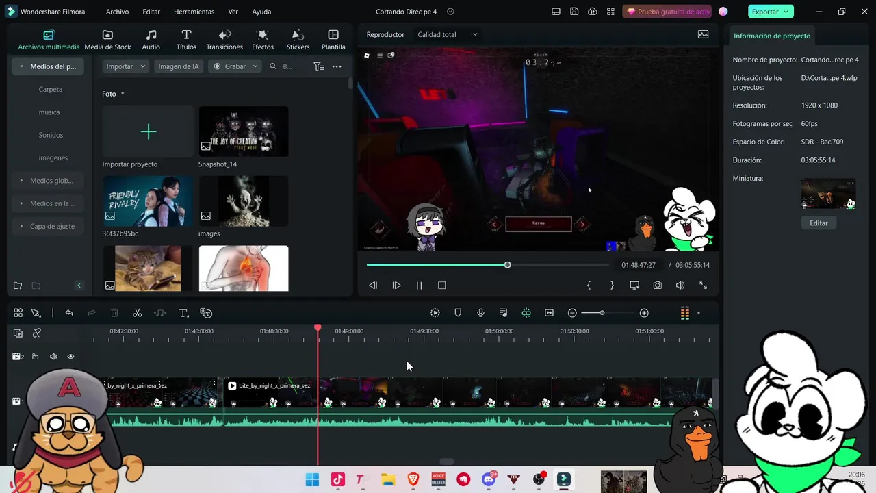Open the Ver menu
The height and width of the screenshot is (493, 876).
point(233,12)
